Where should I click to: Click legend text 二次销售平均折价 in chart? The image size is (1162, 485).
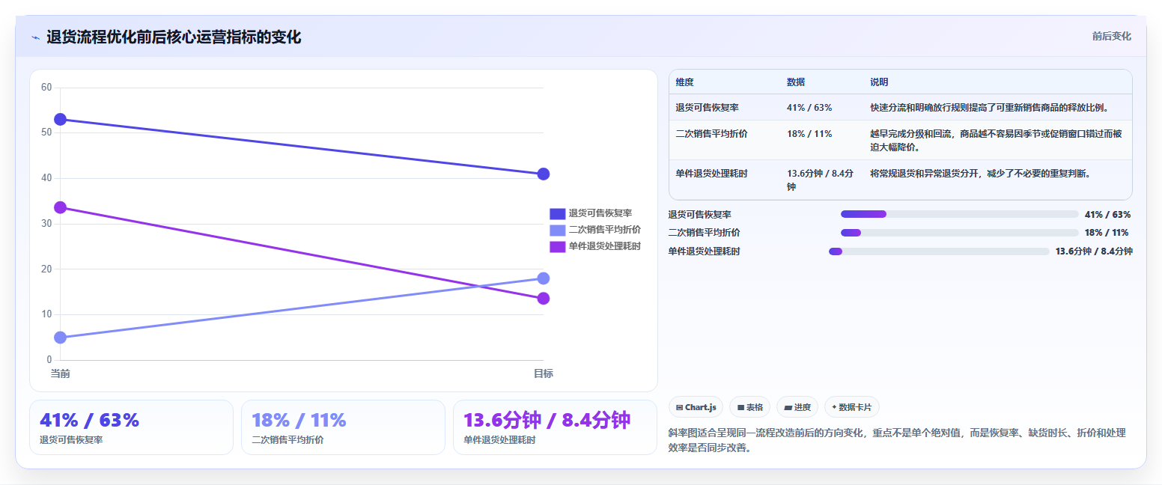[x=604, y=231]
